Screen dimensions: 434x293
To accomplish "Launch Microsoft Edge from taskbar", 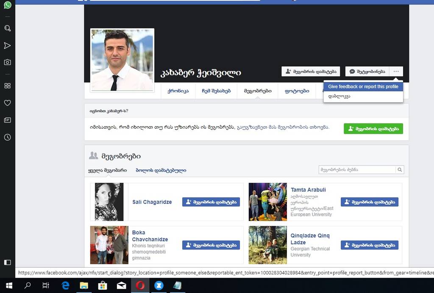I will coord(65,285).
